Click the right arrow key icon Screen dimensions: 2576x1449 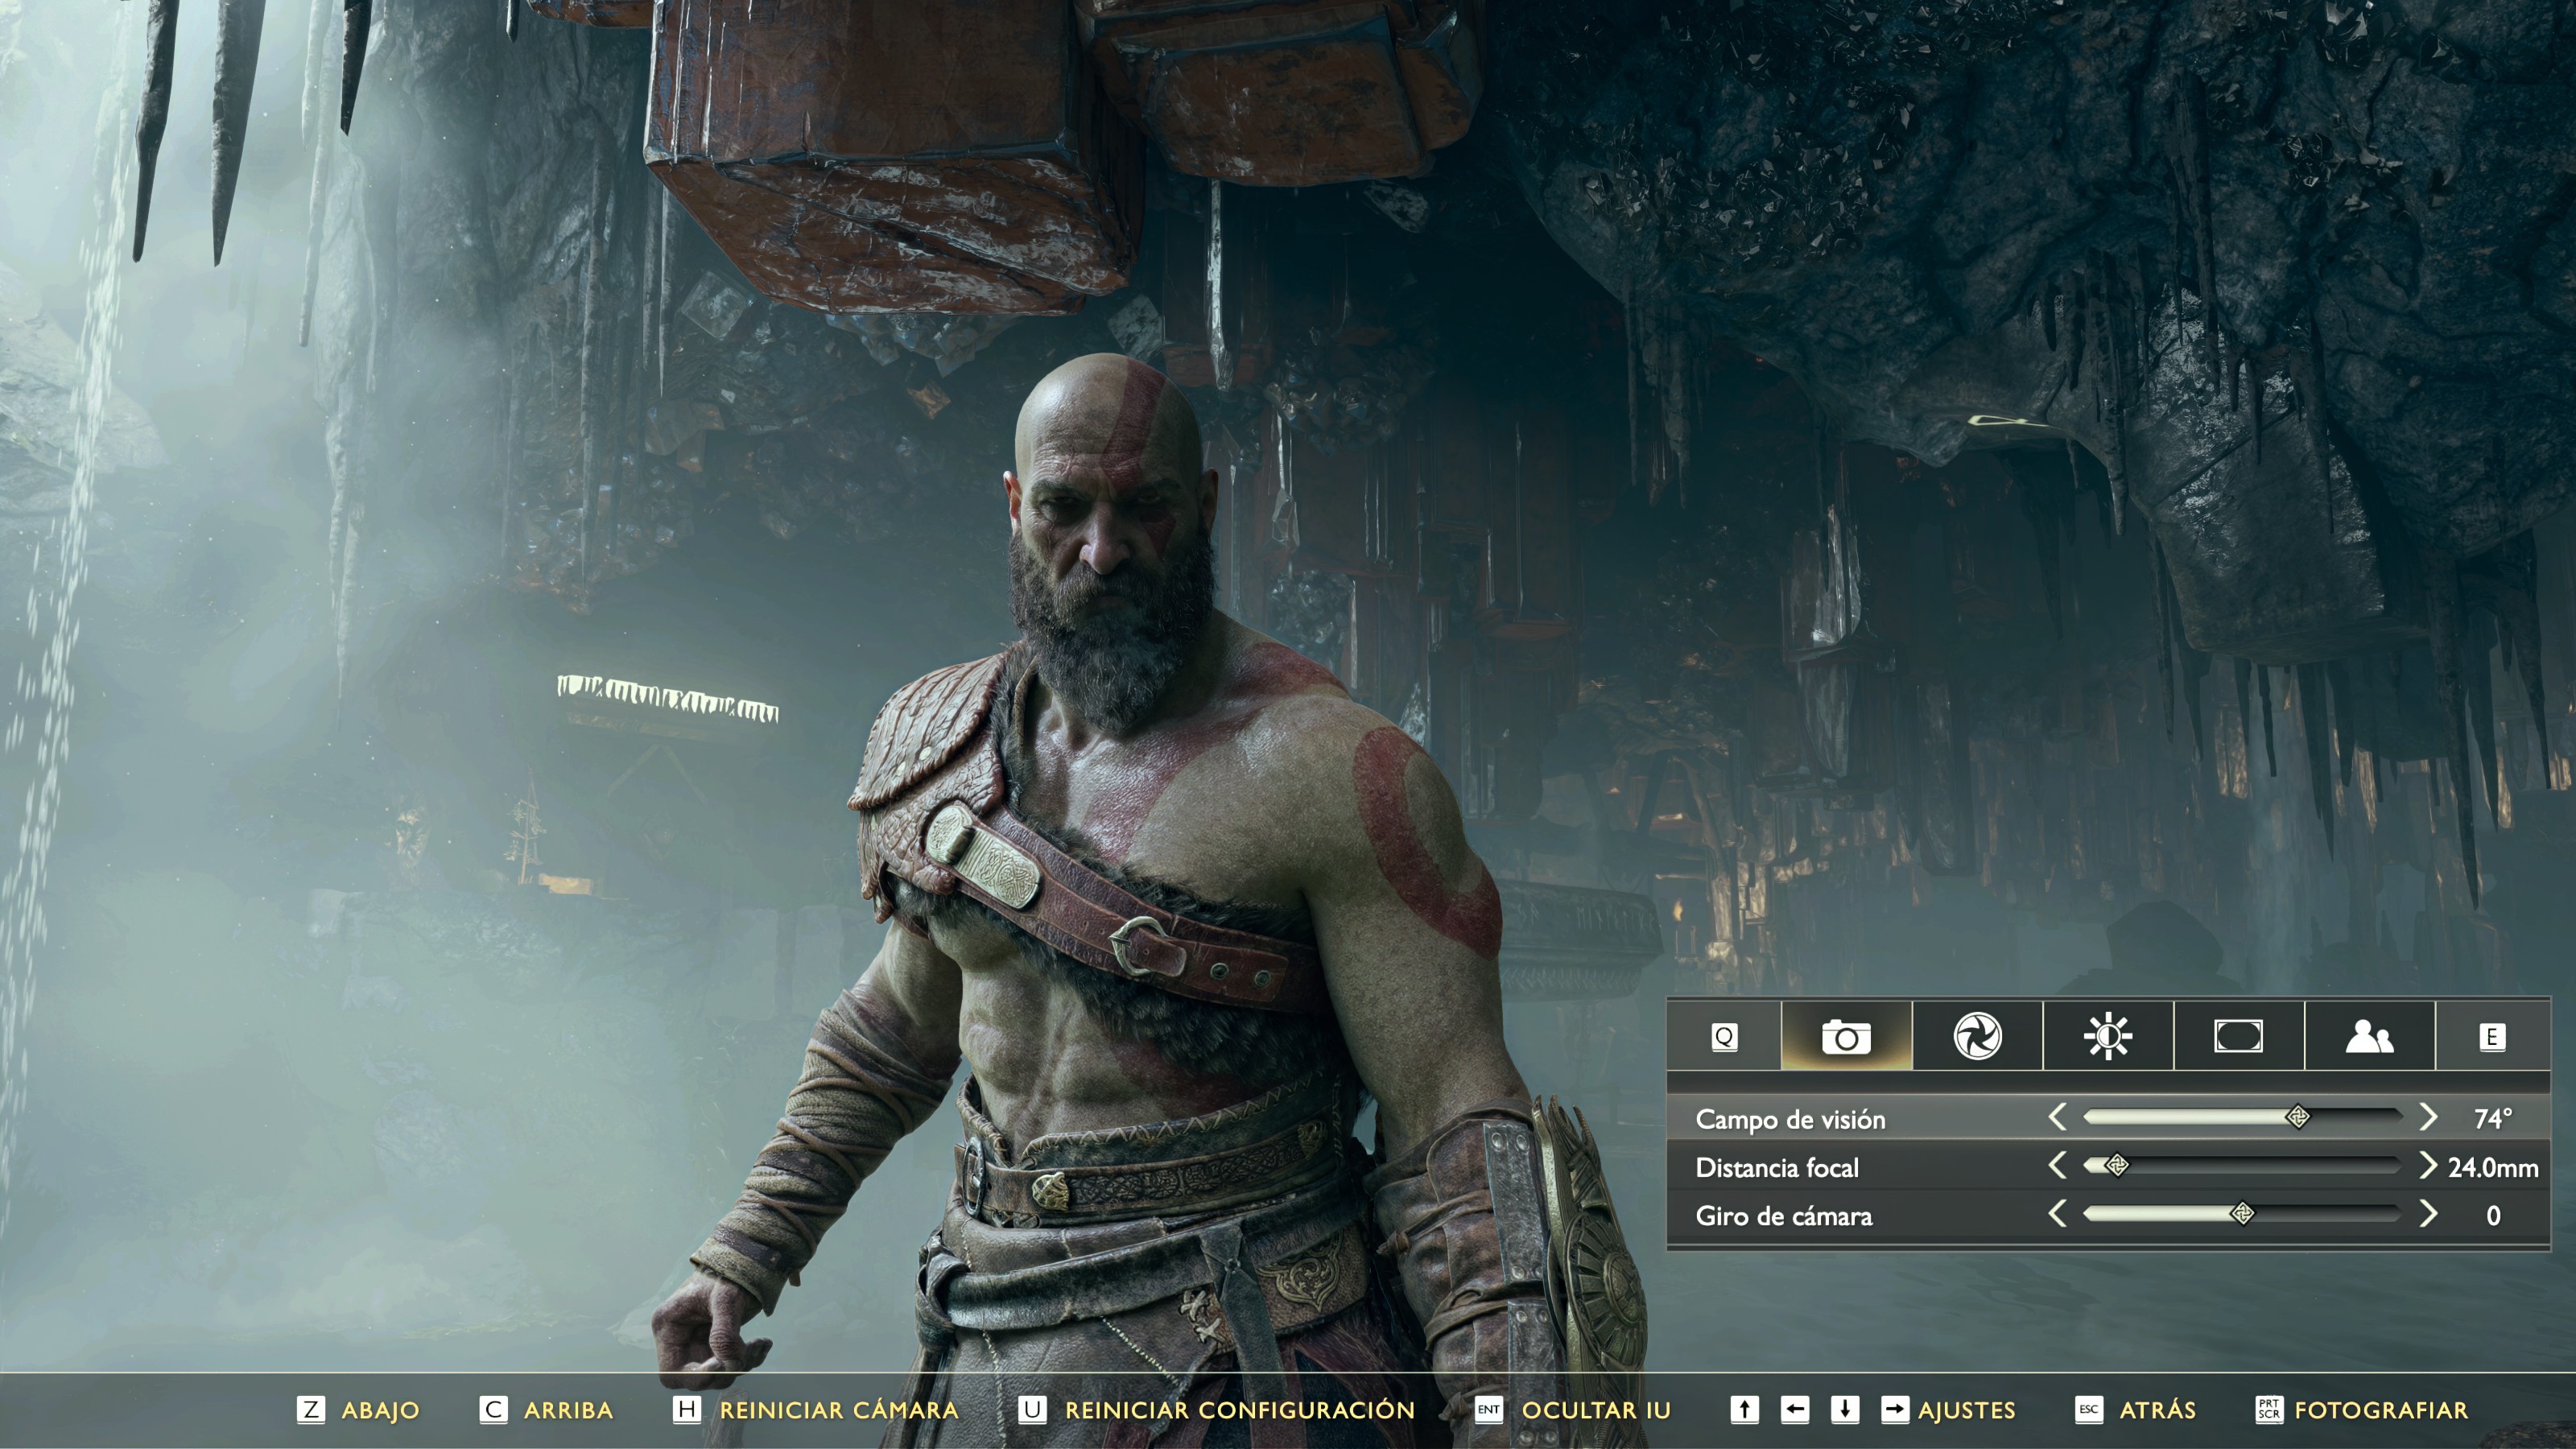coord(1894,1410)
